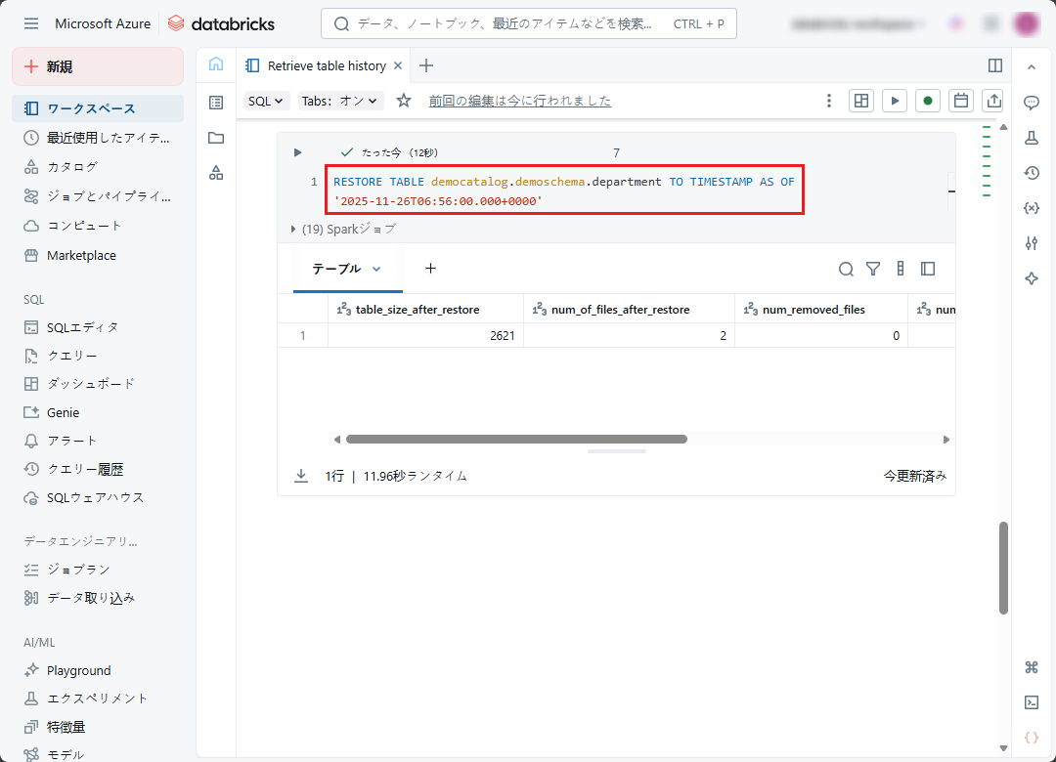
Task: Toggle side-by-side editor layout
Action: coord(995,65)
